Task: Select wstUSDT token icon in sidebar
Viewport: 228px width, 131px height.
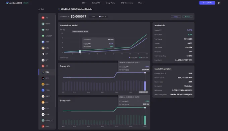Action: pyautogui.click(x=43, y=36)
